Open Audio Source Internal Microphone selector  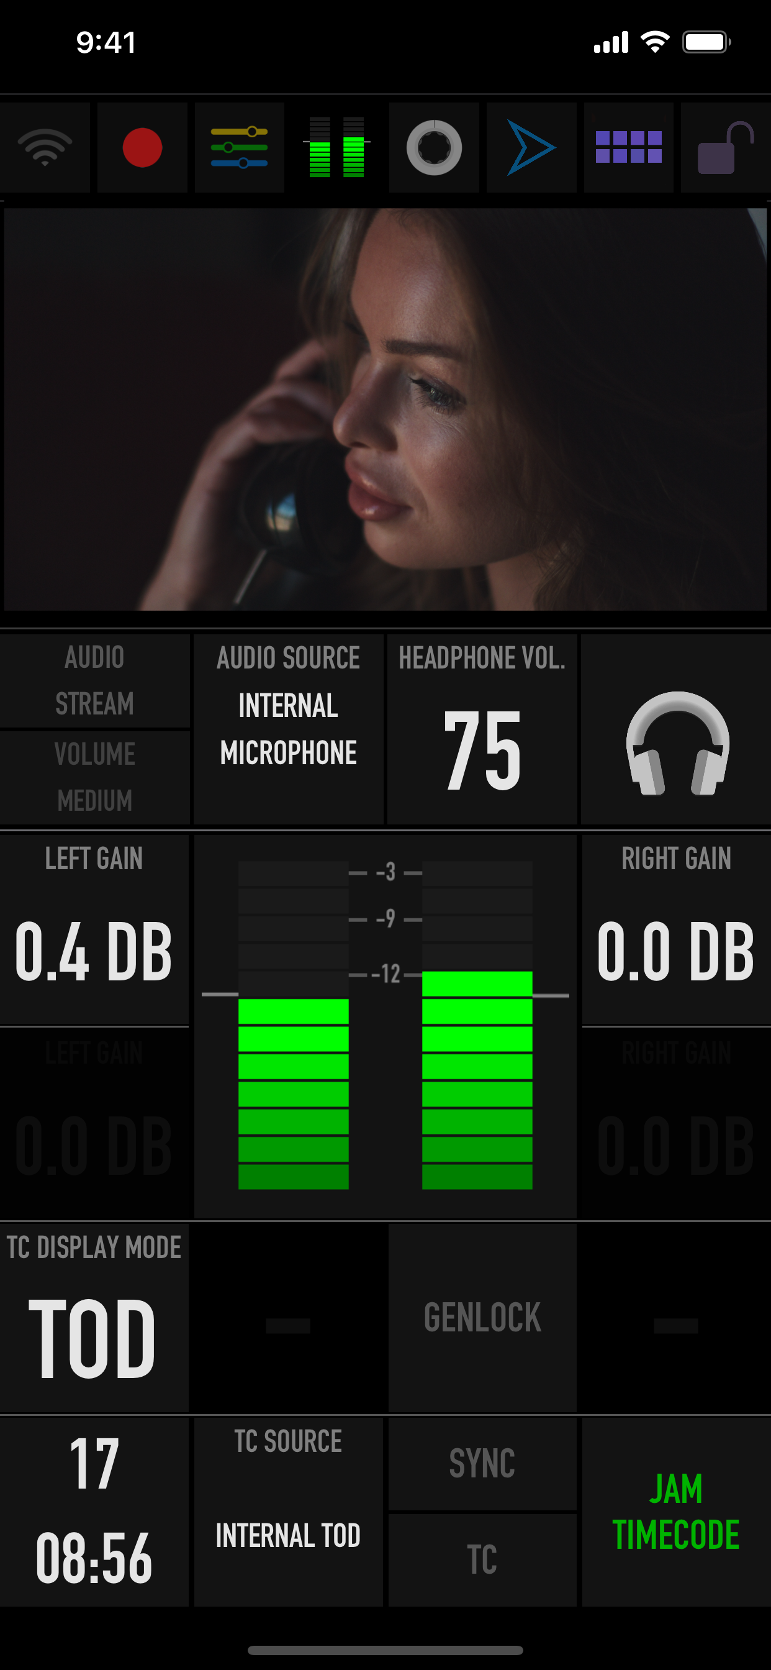point(288,729)
